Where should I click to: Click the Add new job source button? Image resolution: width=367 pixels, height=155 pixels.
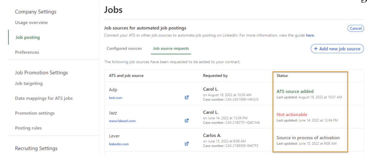[x=337, y=49]
